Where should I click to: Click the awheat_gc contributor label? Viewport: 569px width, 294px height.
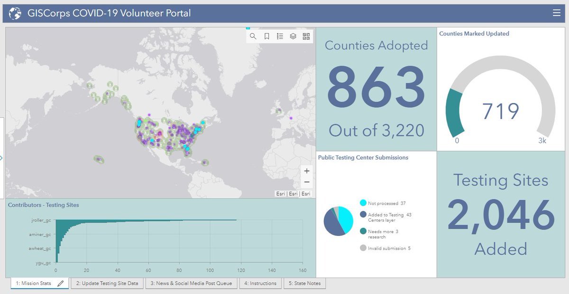[41, 248]
